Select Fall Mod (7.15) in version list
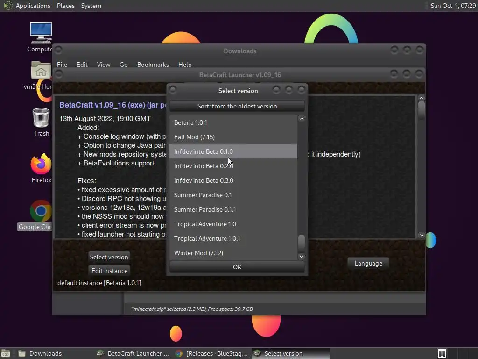This screenshot has width=478, height=359. pos(233,137)
